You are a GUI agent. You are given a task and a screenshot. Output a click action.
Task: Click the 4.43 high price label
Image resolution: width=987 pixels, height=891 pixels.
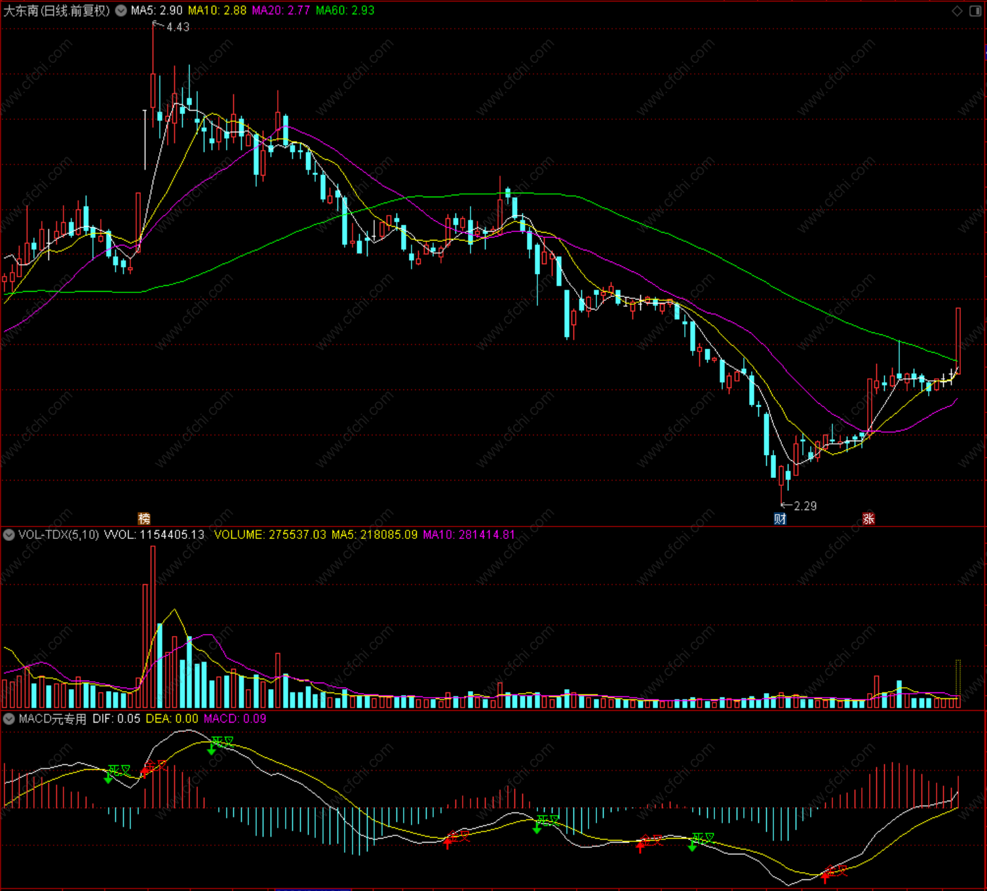pos(178,27)
